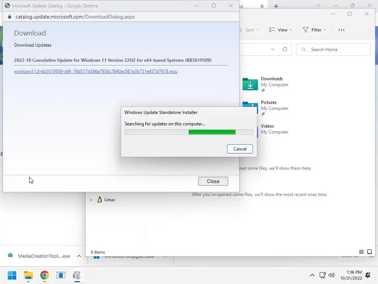Image resolution: width=378 pixels, height=284 pixels.
Task: Open the View dropdown in File Explorer
Action: coord(281,30)
